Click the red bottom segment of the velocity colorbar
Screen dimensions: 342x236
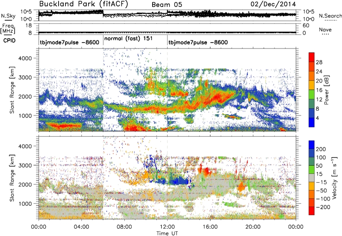pos(312,211)
